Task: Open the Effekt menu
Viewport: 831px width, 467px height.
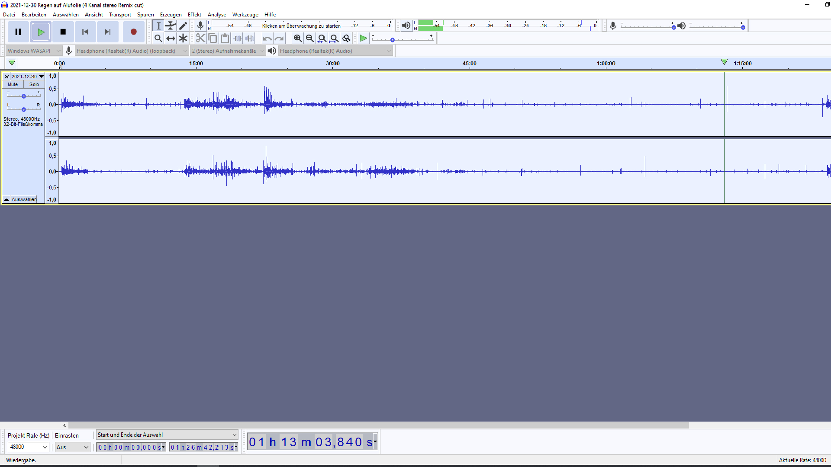Action: pos(195,14)
